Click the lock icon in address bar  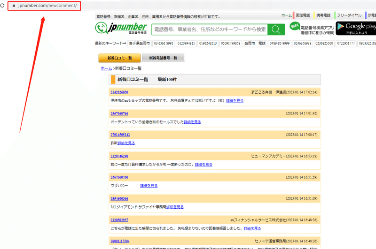click(14, 6)
